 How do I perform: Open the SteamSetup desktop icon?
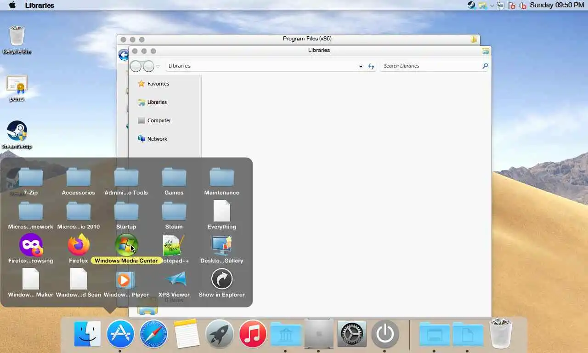click(17, 135)
